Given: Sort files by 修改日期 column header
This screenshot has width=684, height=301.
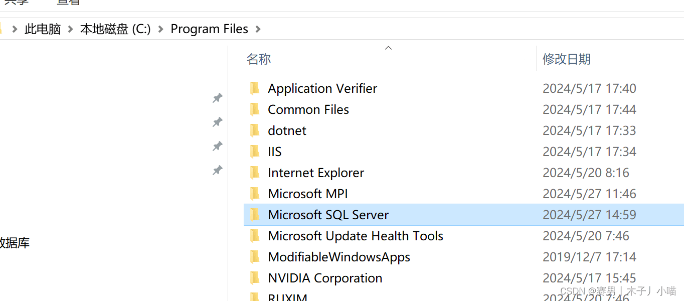Looking at the screenshot, I should 567,59.
